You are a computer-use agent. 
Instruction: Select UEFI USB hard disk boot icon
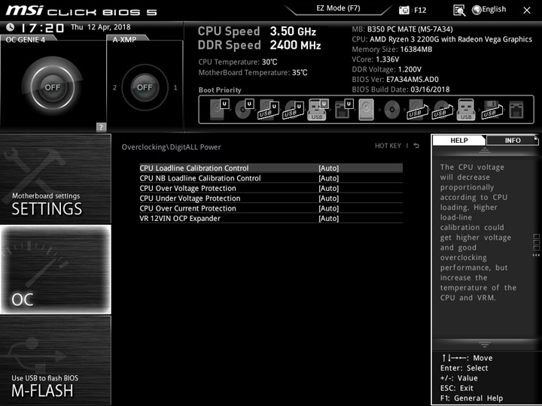269,110
